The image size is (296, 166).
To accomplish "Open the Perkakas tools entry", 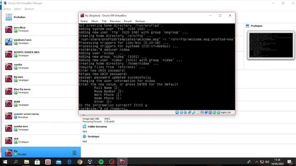I will (x=41, y=17).
